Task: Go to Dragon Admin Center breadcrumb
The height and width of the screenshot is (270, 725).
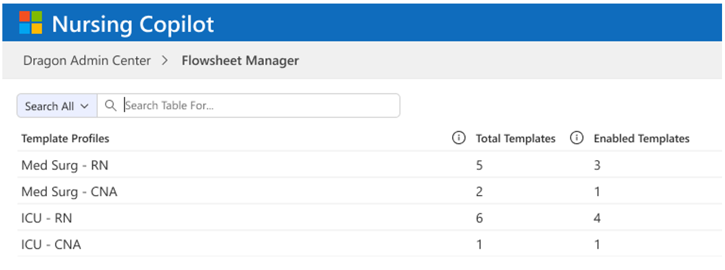Action: (87, 60)
